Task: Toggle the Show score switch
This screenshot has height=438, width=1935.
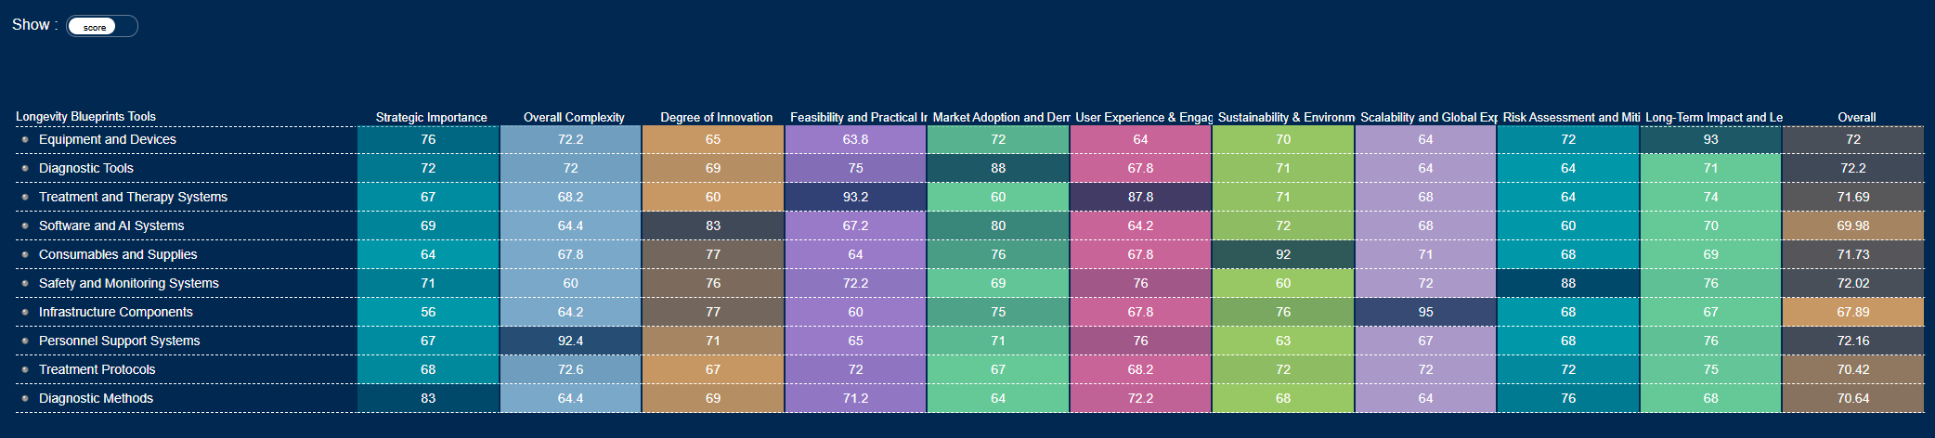Action: 101,26
